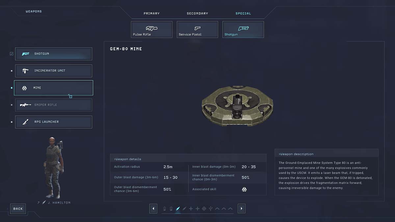Screen dimensions: 395x222
Task: Click the right arrow to browse attachments
Action: tap(241, 208)
